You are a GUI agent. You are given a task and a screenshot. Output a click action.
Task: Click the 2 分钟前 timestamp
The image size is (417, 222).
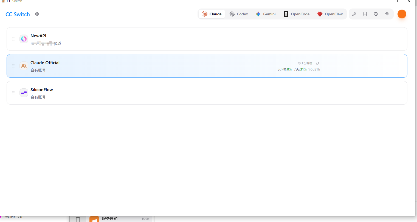point(305,63)
